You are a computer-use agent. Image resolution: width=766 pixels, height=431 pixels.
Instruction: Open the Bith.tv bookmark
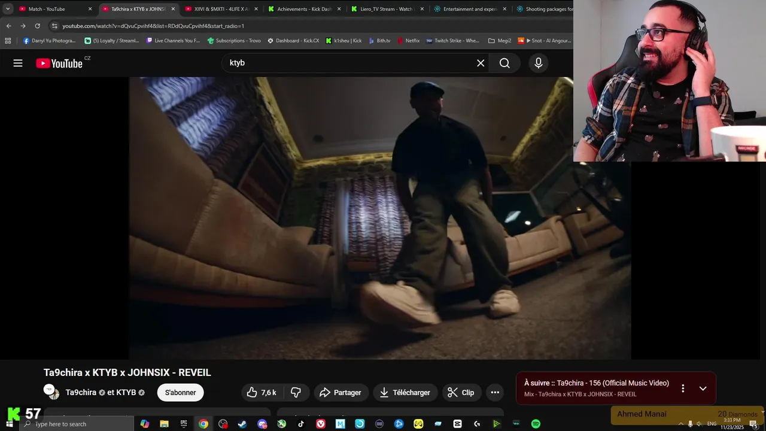(379, 41)
